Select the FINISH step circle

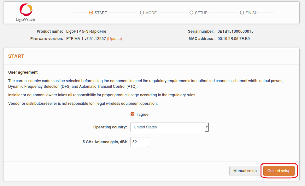(x=242, y=13)
